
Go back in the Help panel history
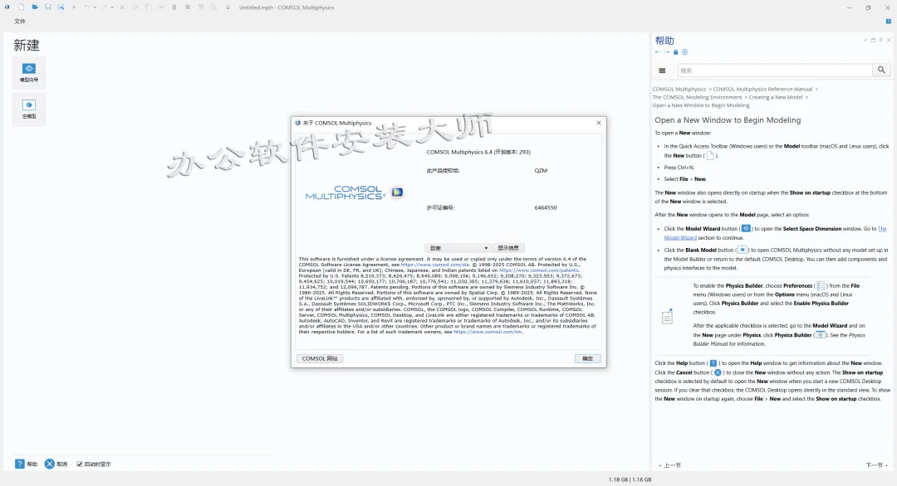658,52
